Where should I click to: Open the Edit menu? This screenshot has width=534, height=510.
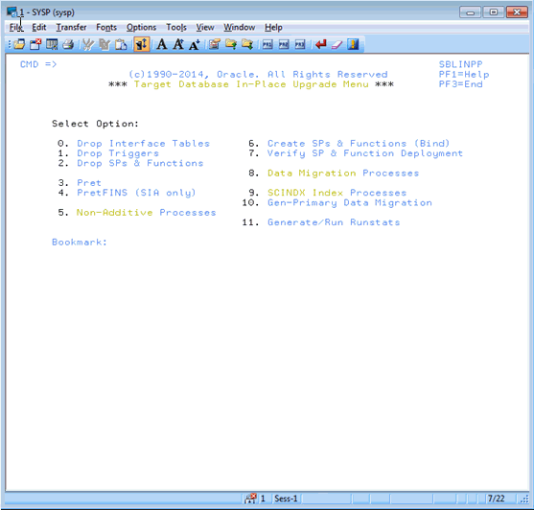pyautogui.click(x=38, y=27)
